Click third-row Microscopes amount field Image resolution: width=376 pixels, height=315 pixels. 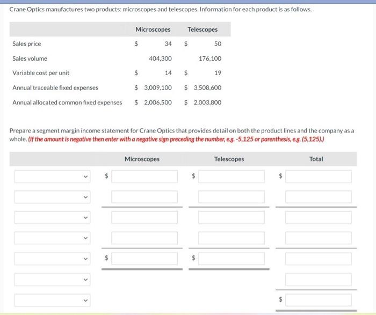pos(144,217)
